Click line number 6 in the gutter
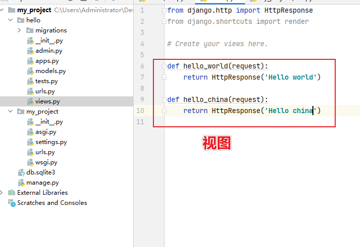The height and width of the screenshot is (247, 360). (x=142, y=66)
